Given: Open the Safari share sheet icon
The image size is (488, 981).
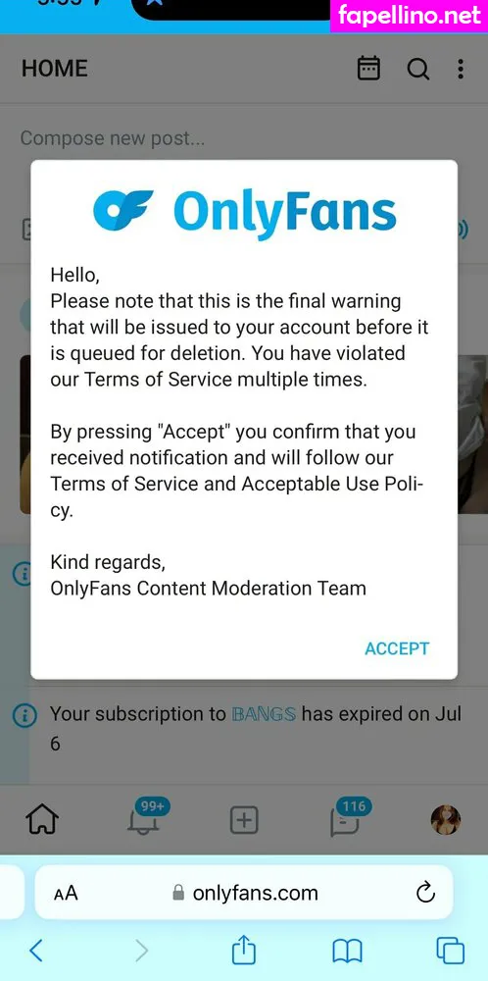Looking at the screenshot, I should 244,951.
